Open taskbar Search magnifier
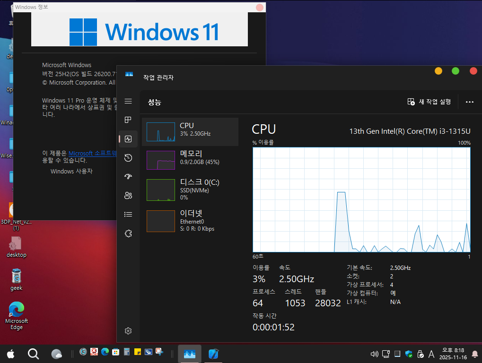This screenshot has width=482, height=363. pos(33,354)
